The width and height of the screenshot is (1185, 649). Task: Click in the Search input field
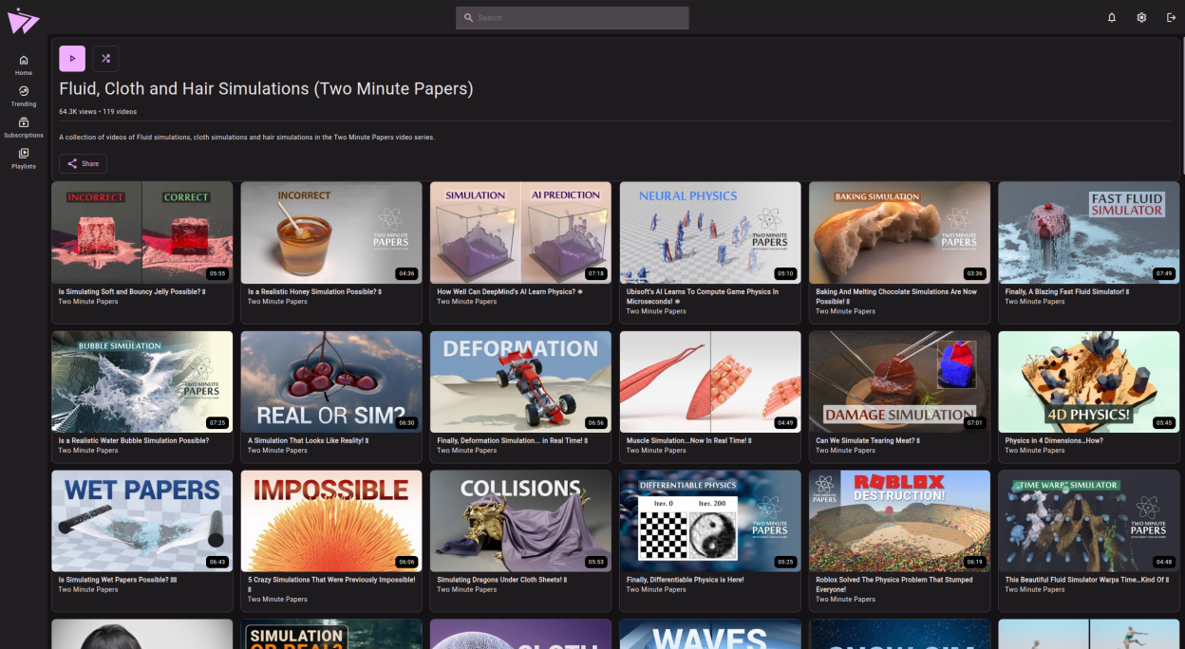573,18
